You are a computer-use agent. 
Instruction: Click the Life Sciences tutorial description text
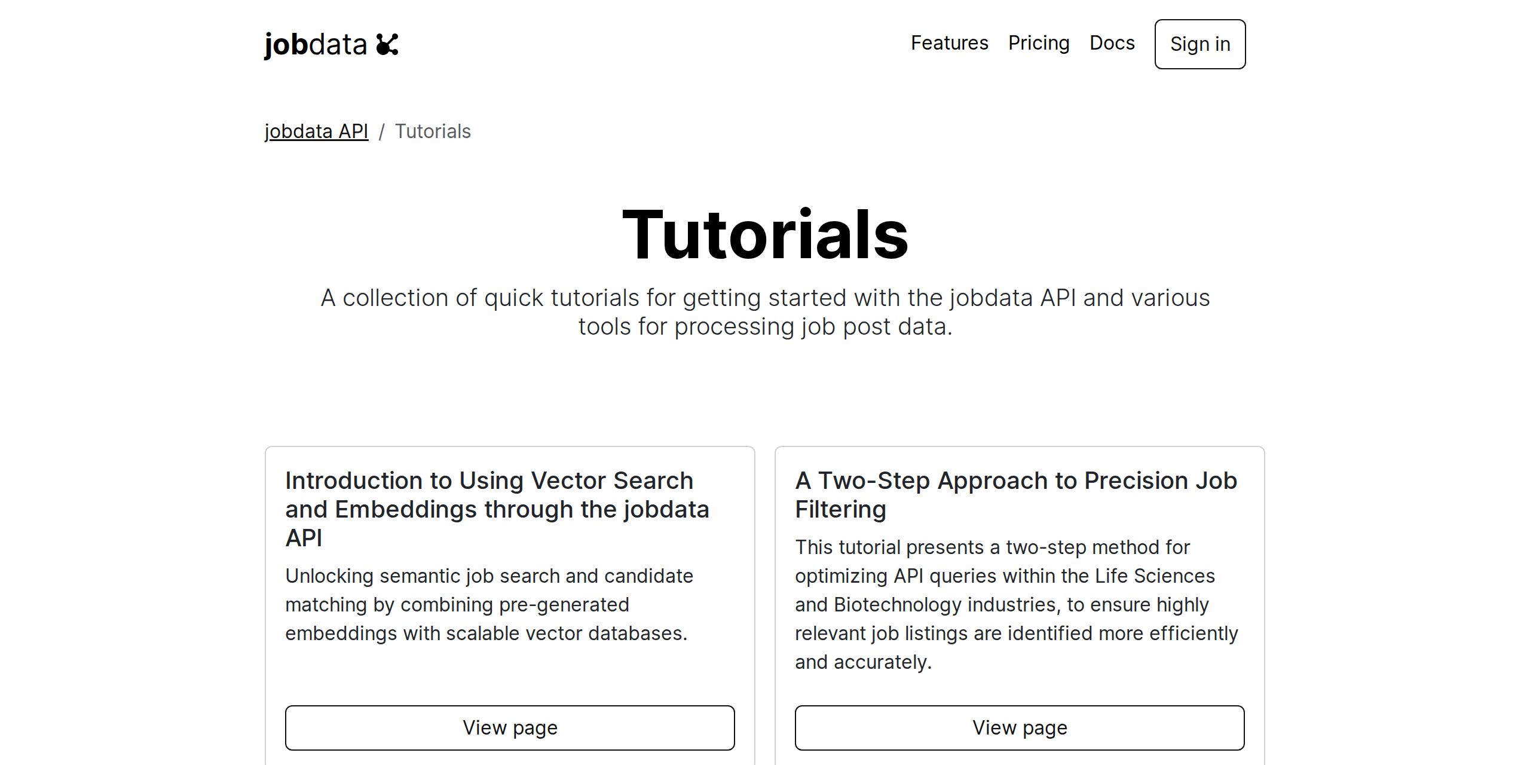pyautogui.click(x=1016, y=604)
